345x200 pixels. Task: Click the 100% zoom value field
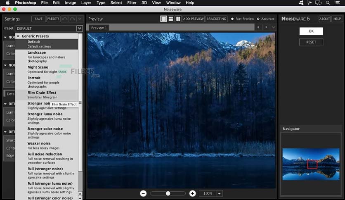tap(208, 193)
